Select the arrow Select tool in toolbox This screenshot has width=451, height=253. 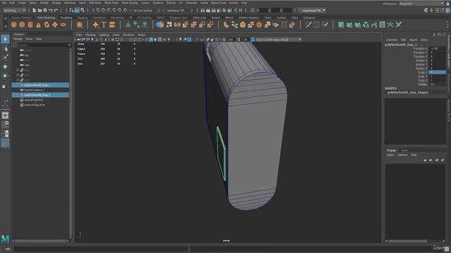[5, 39]
